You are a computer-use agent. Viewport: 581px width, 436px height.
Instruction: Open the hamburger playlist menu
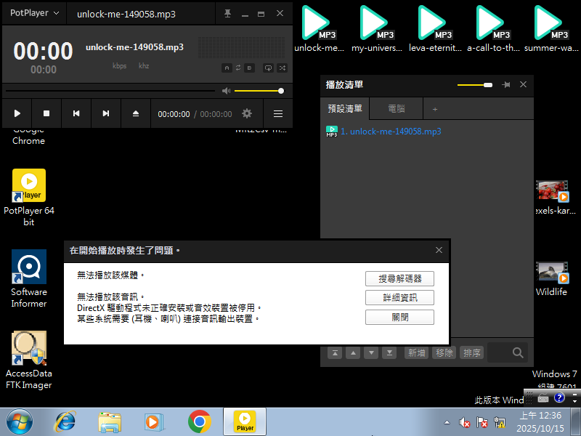[277, 113]
